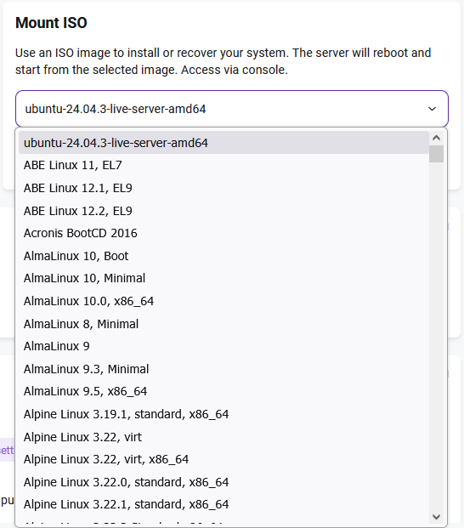The width and height of the screenshot is (464, 528).
Task: Choose the AlmaLinux 9 option
Action: pyautogui.click(x=224, y=347)
